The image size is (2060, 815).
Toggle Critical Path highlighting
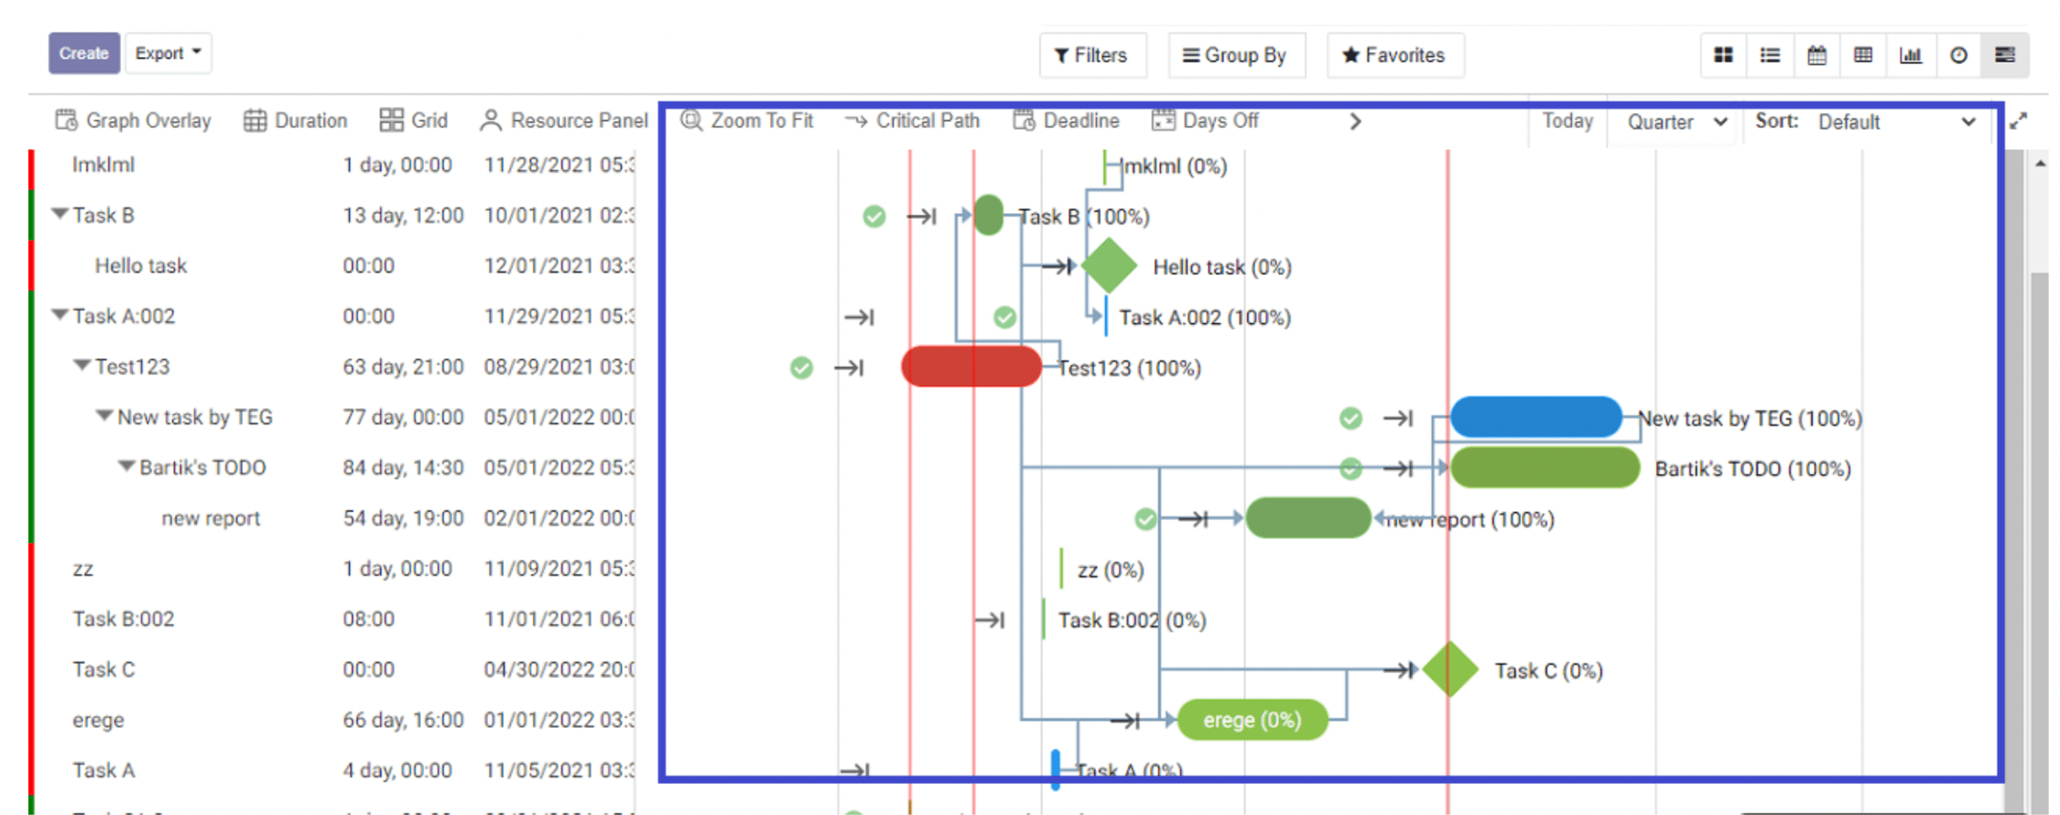coord(912,121)
